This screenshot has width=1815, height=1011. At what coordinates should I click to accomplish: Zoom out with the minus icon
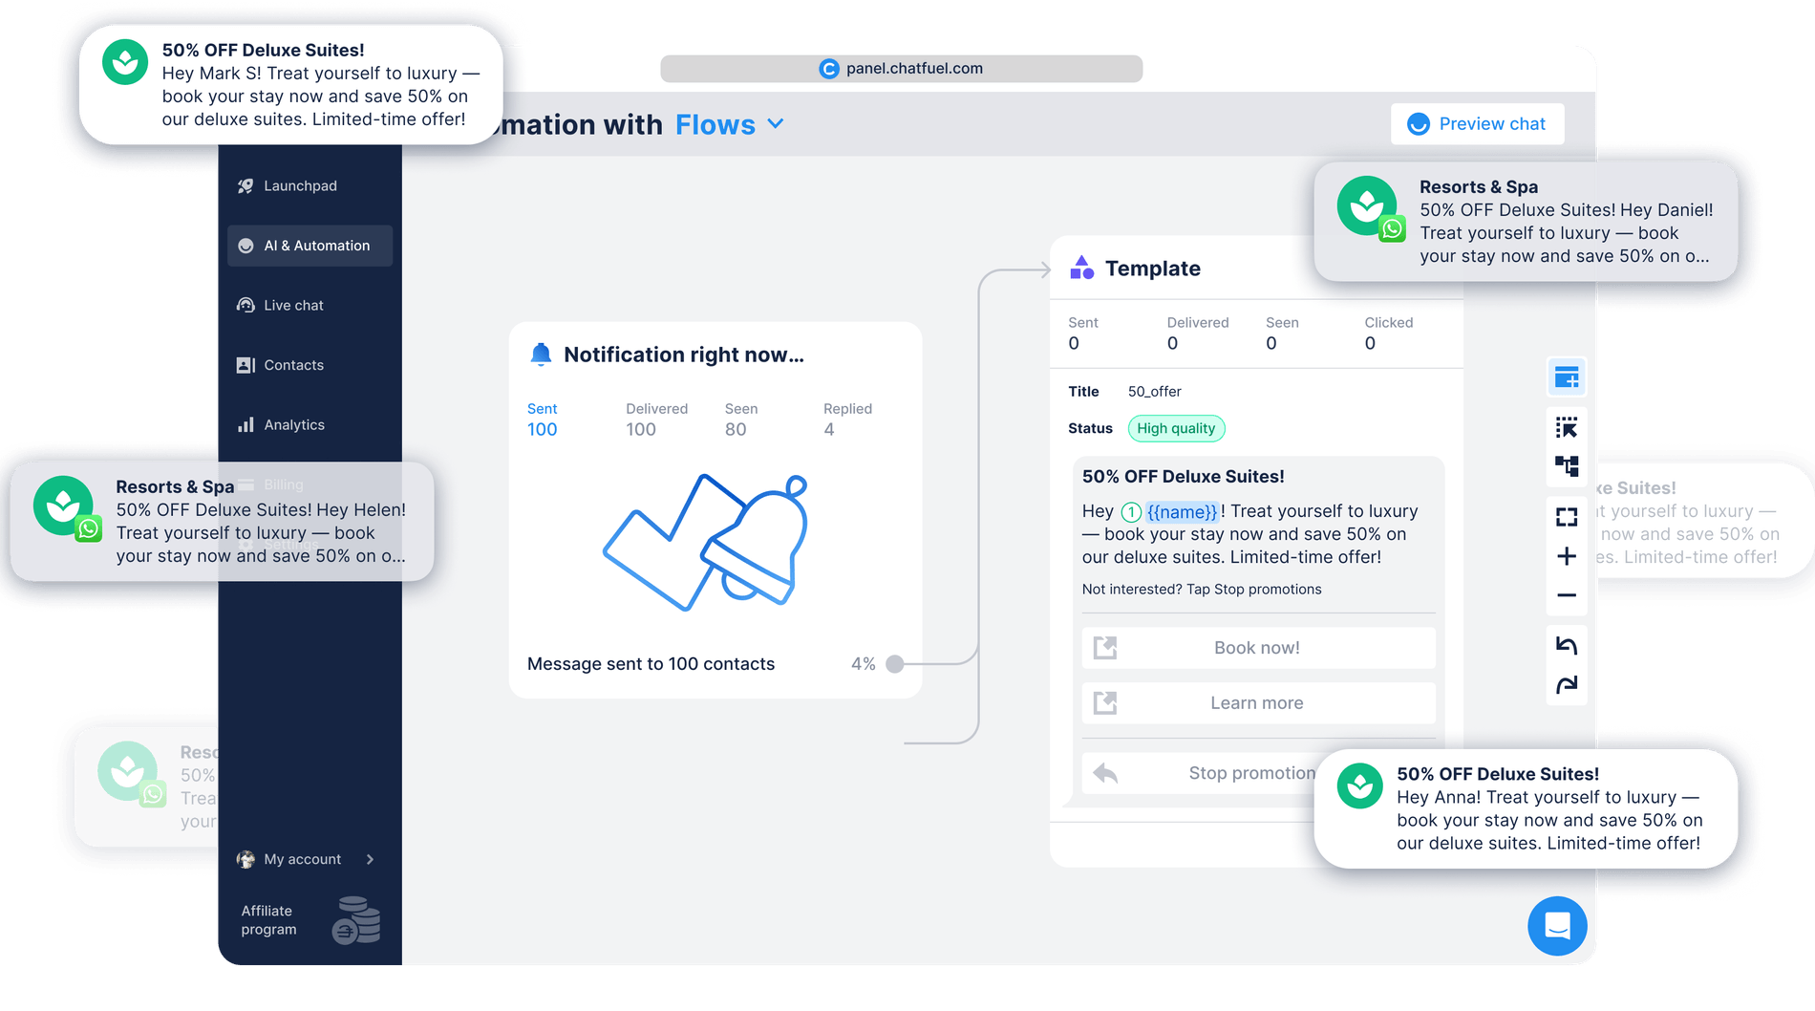coord(1566,595)
